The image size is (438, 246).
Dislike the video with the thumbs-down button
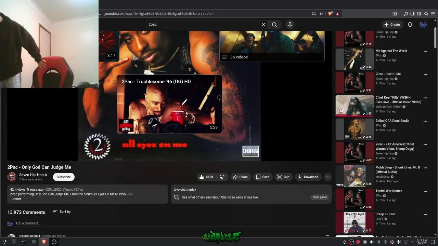click(222, 177)
